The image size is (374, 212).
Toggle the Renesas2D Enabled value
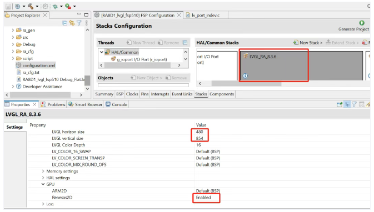click(203, 198)
